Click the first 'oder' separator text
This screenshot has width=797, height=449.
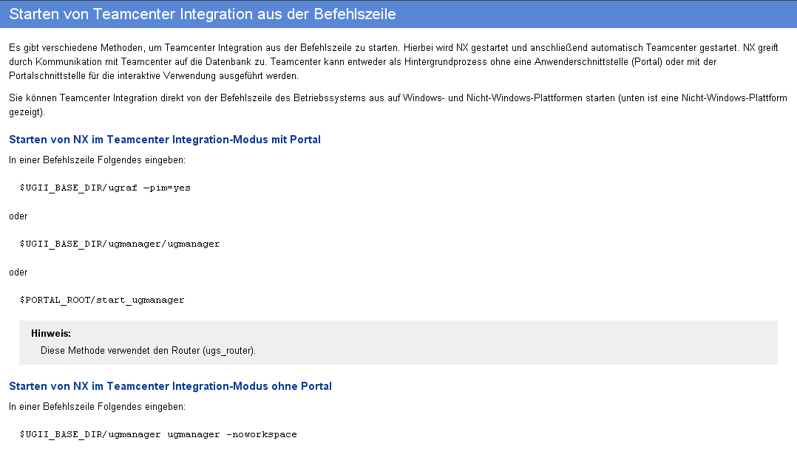click(x=18, y=216)
